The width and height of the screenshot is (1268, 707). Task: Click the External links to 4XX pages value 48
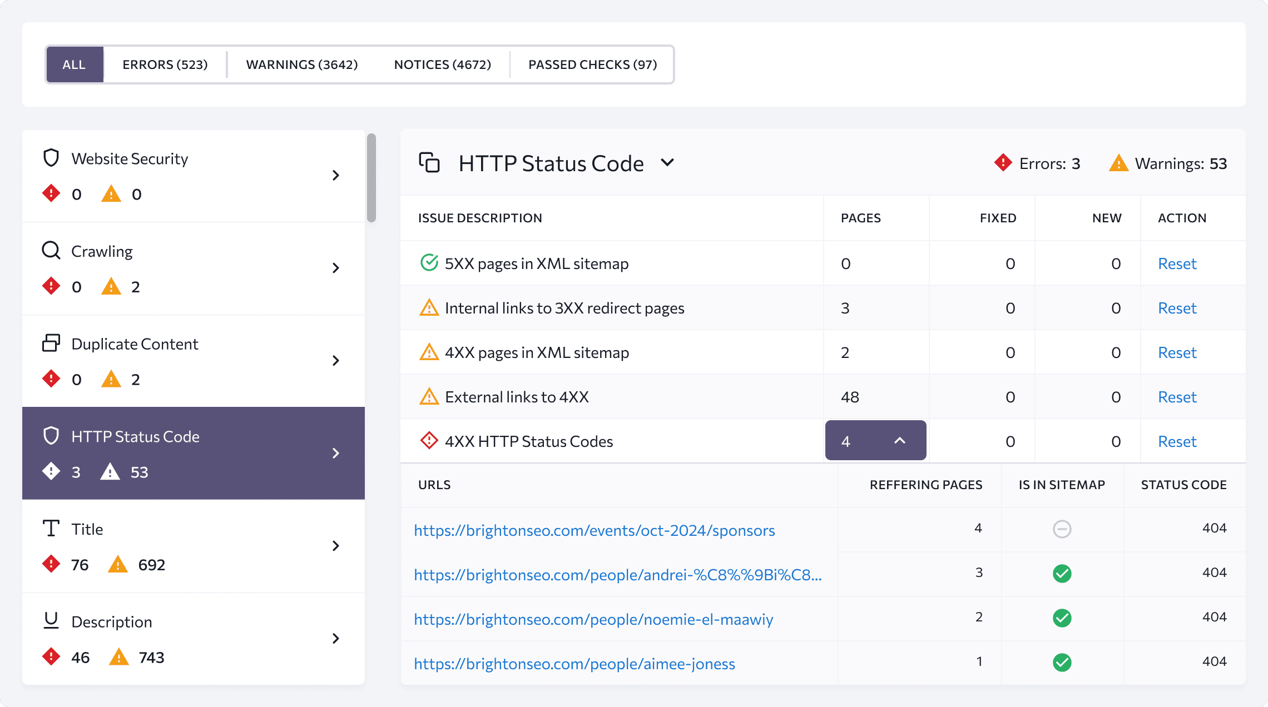850,397
